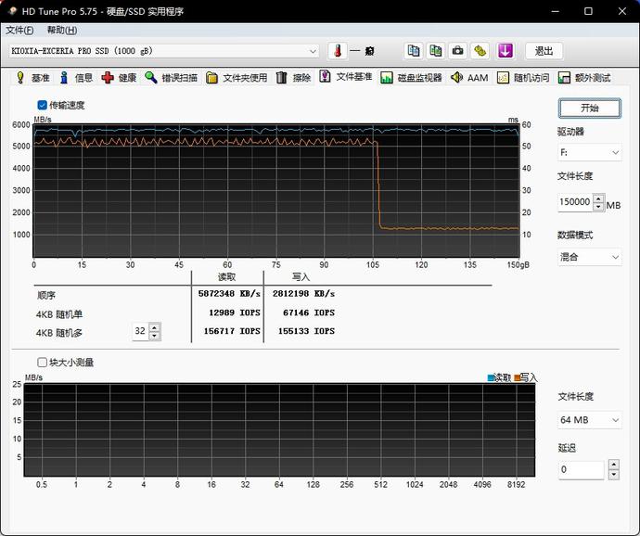Open the 帮助(H) menu
Screen dimensions: 640x536
point(61,31)
